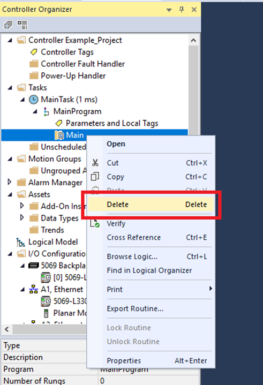Click the vertical scrollbar up arrow
Screen dimensions: 263x385
coord(193,40)
